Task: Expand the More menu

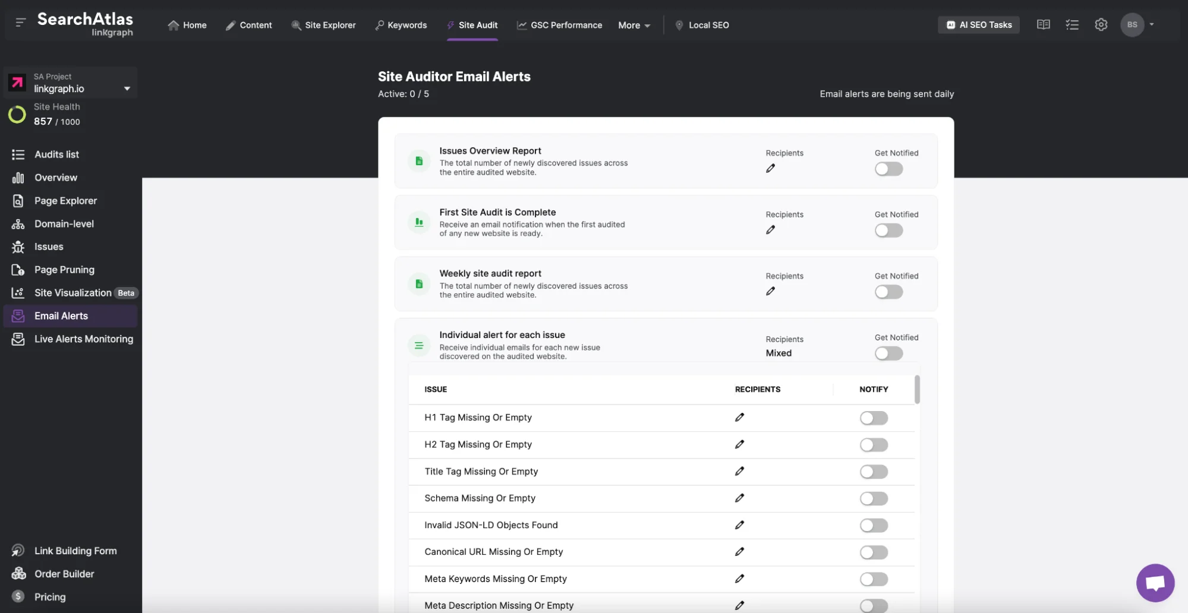Action: (634, 25)
